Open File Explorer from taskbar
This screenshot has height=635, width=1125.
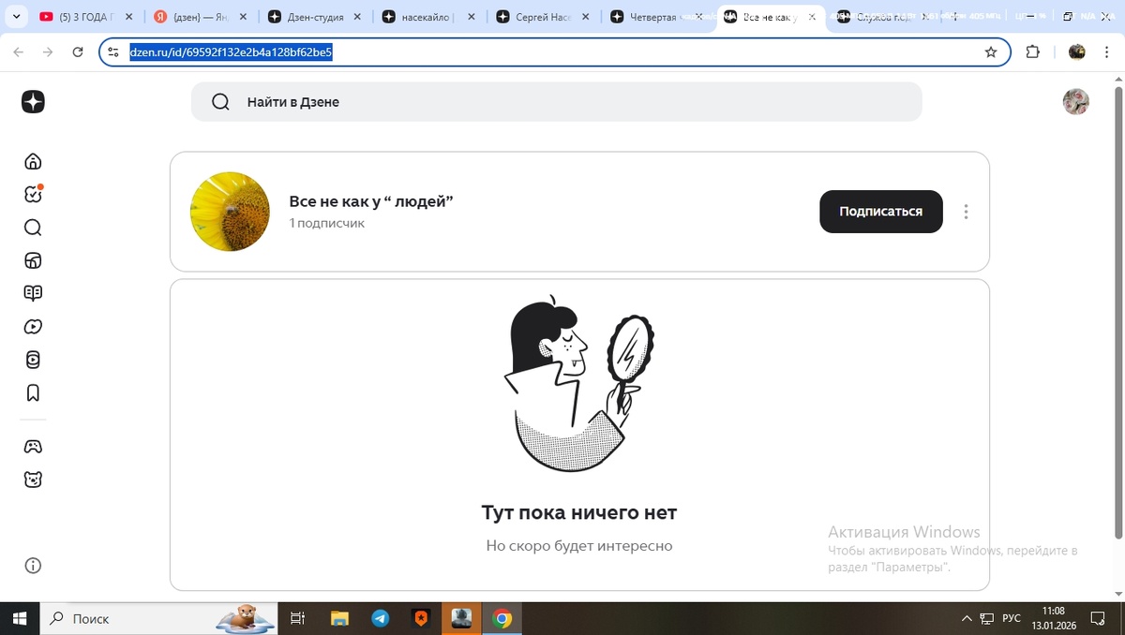[340, 618]
